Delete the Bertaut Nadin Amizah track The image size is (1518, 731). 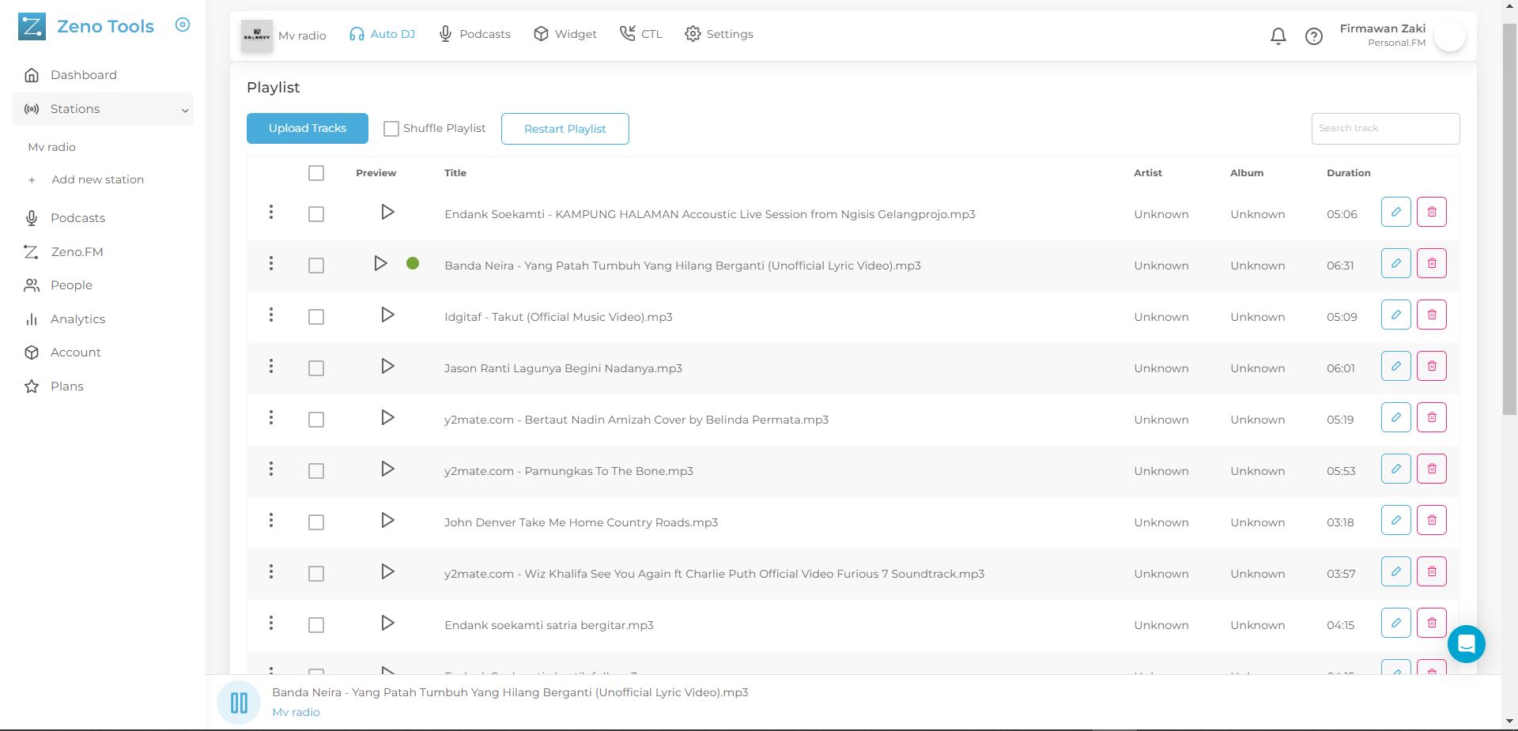click(1432, 417)
